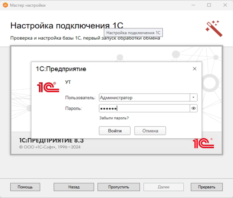Viewport: 233px width, 198px height.
Task: Click the Проверка и настройка базы 1С subtitle
Action: click(85, 38)
